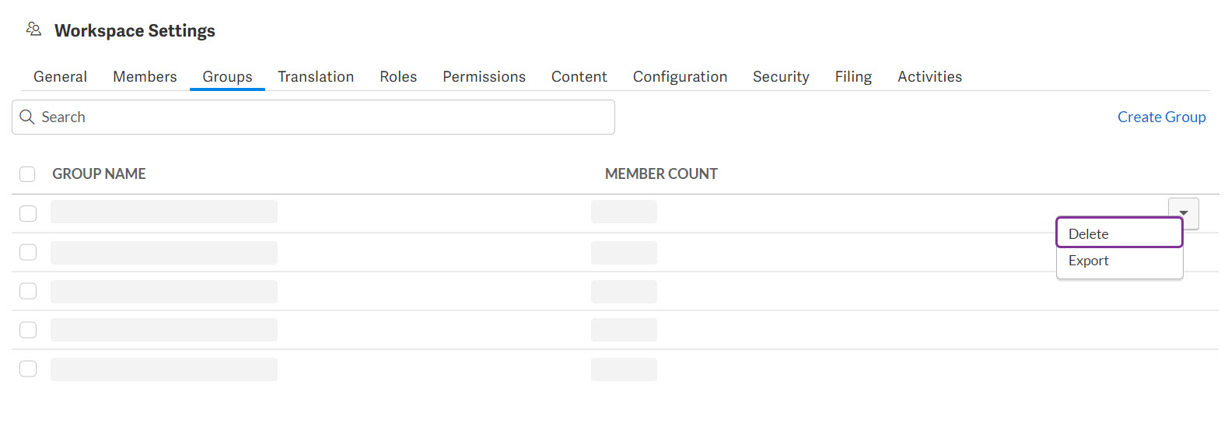Sort by the MEMBER COUNT column header
The width and height of the screenshot is (1228, 424).
(x=661, y=174)
